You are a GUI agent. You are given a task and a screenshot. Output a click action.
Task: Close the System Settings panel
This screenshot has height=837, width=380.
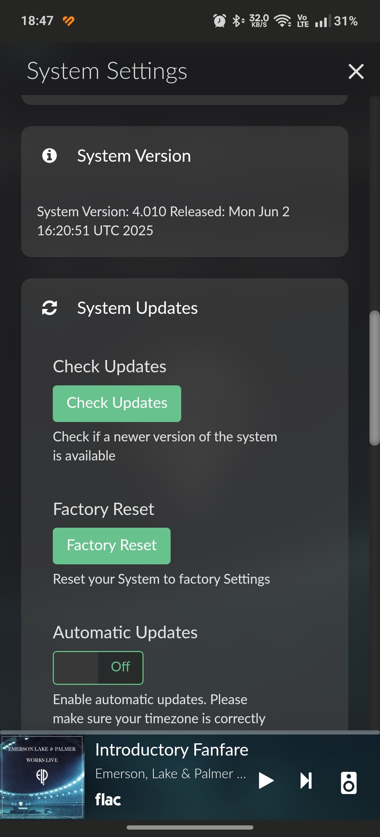point(356,71)
